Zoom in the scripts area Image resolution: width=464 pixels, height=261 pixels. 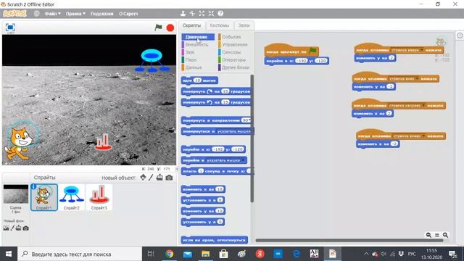coord(446,235)
